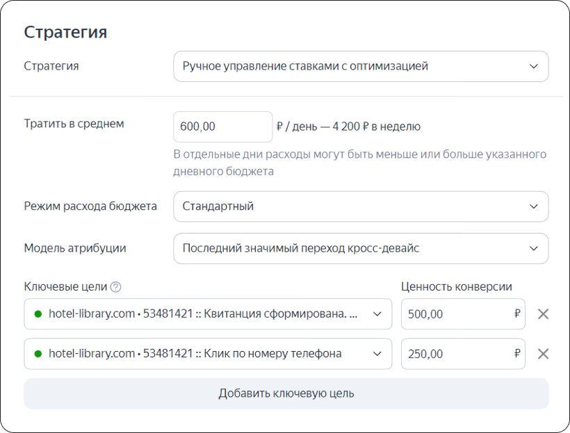Delete the Клик по номеру телефона goal

click(543, 354)
